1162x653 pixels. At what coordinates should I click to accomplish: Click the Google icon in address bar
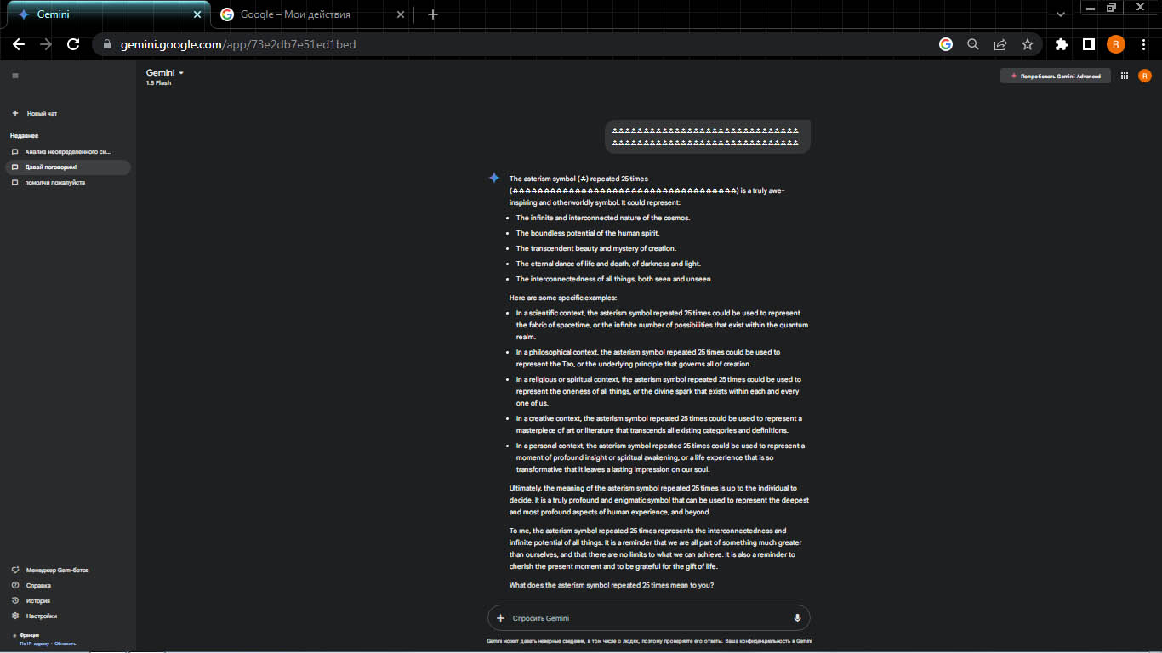coord(946,44)
